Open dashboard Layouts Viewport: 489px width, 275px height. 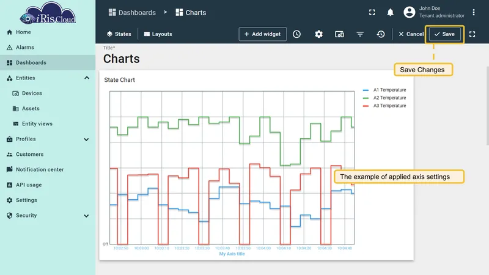coord(158,34)
